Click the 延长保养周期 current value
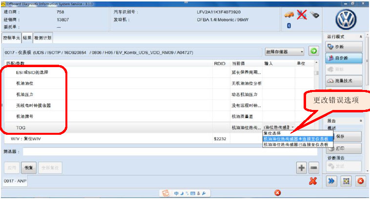Image resolution: width=370 pixels, height=199 pixels. [246, 72]
